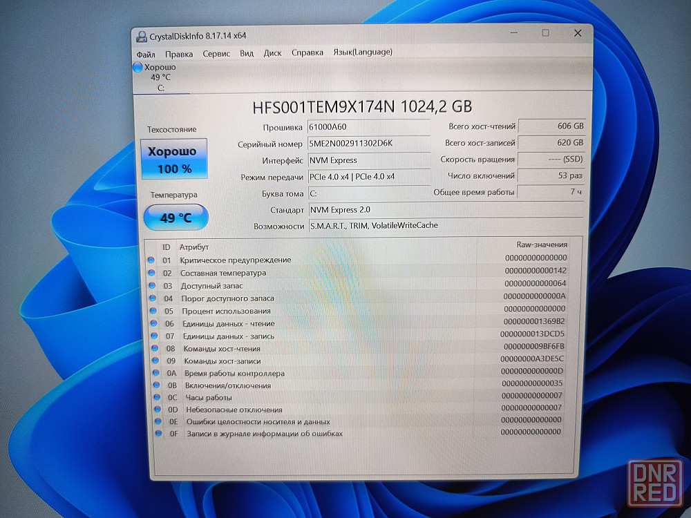This screenshot has width=691, height=518.
Task: Click the serial number field 5ME2N002911302D6K
Action: click(x=368, y=144)
